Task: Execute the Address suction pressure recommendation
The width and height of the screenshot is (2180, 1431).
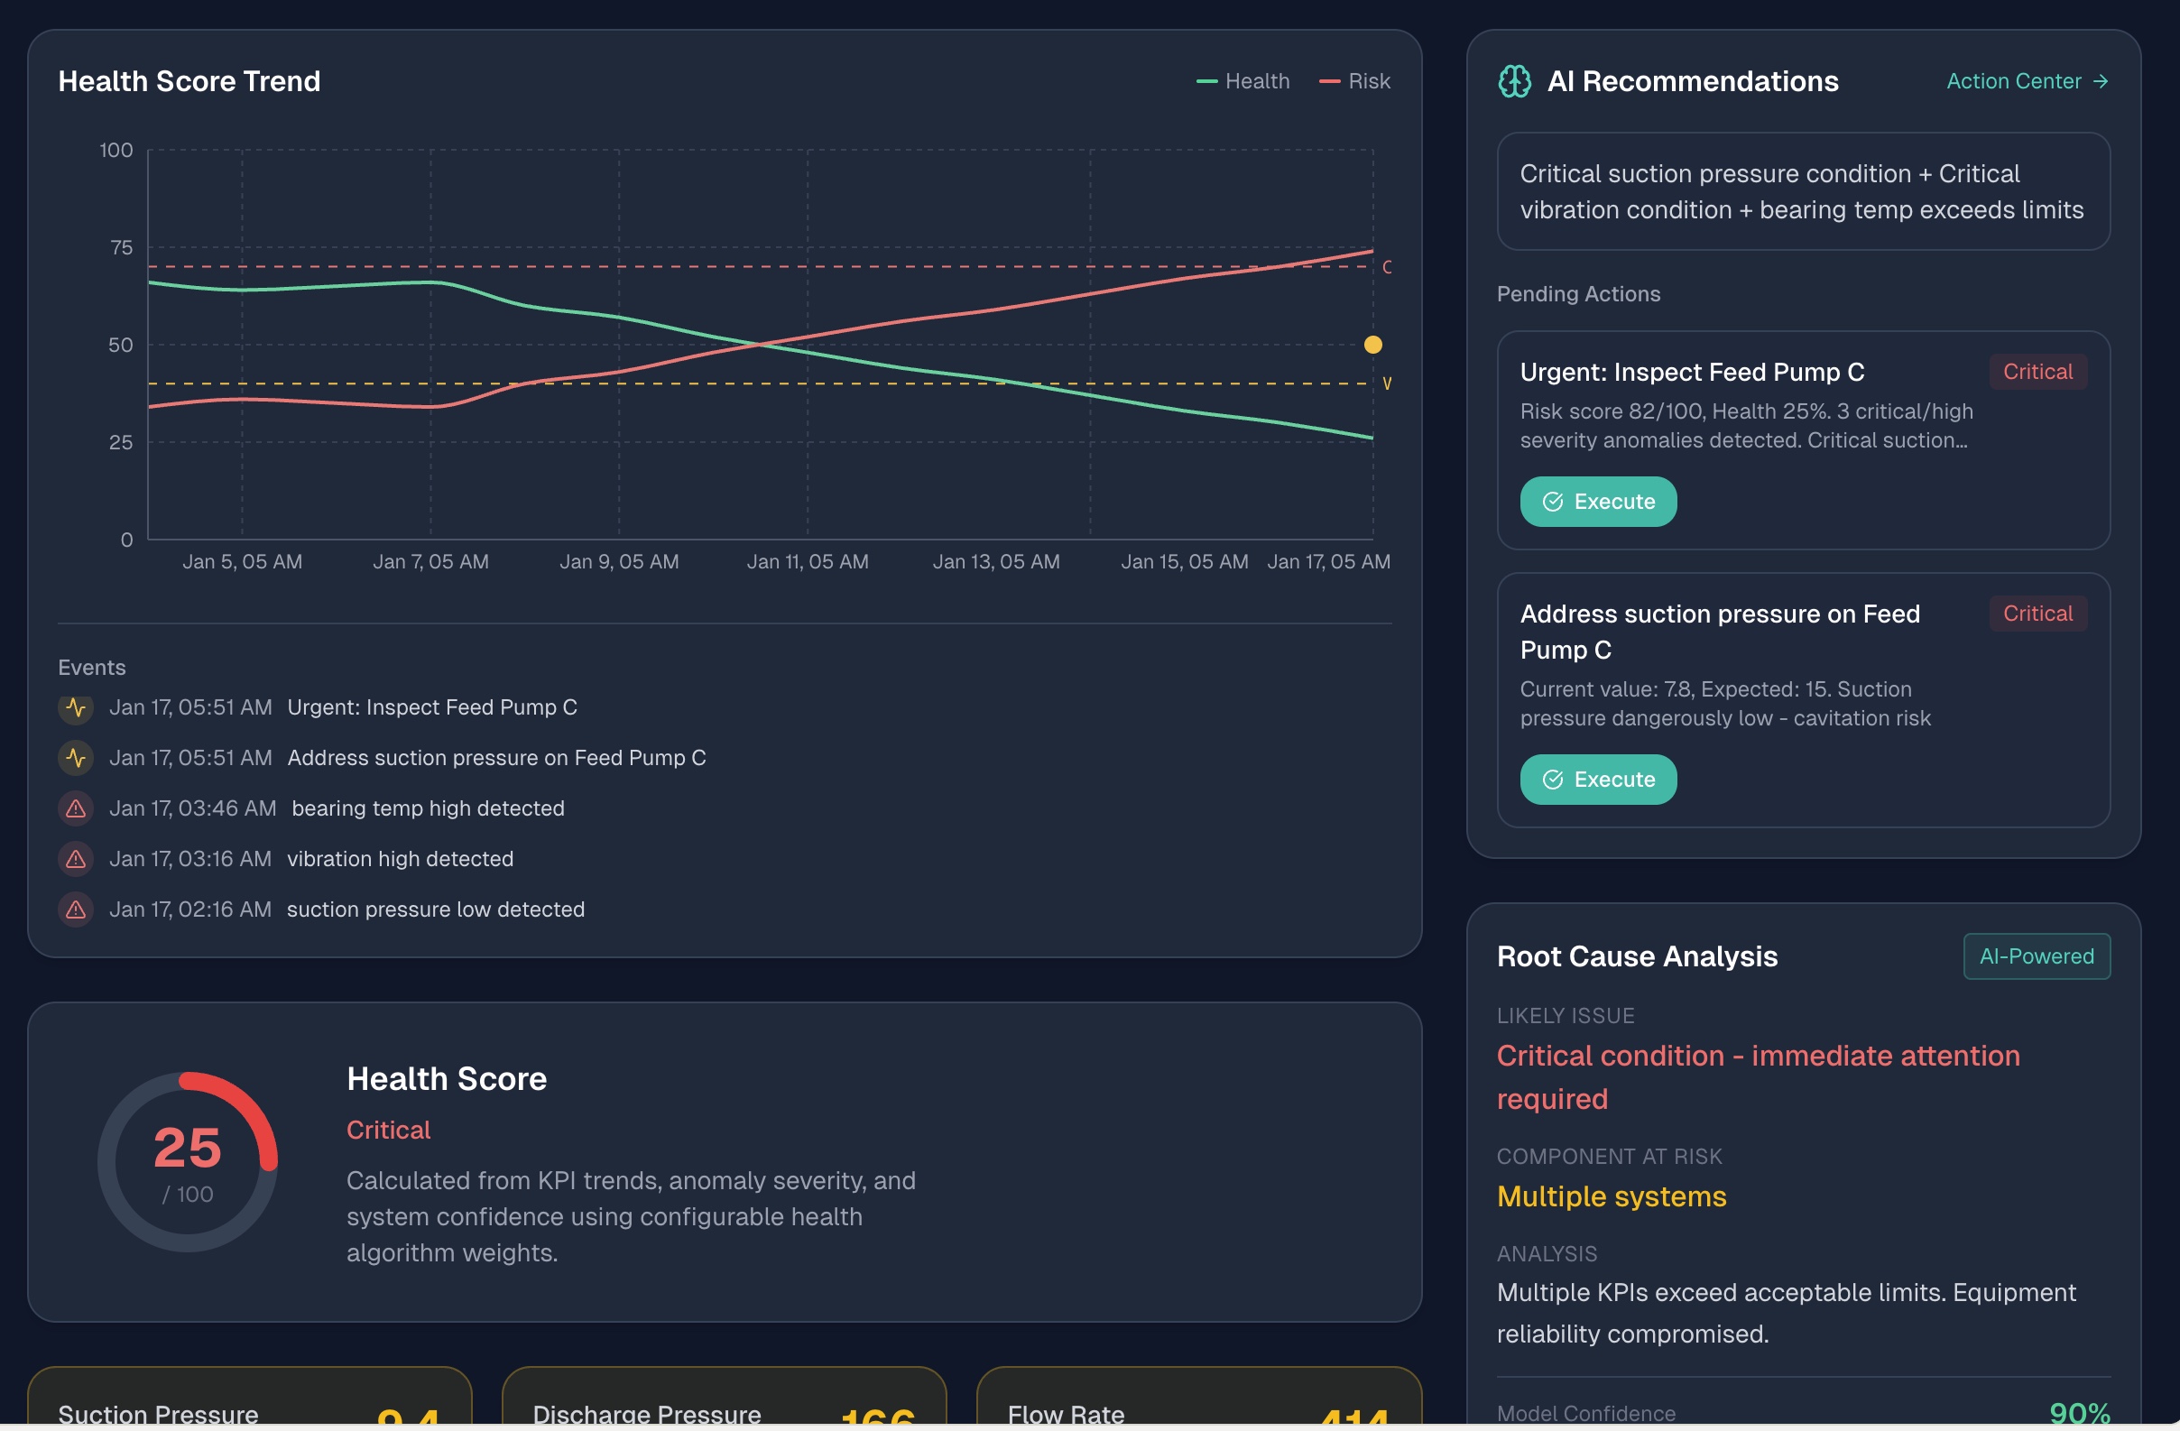Action: tap(1597, 779)
